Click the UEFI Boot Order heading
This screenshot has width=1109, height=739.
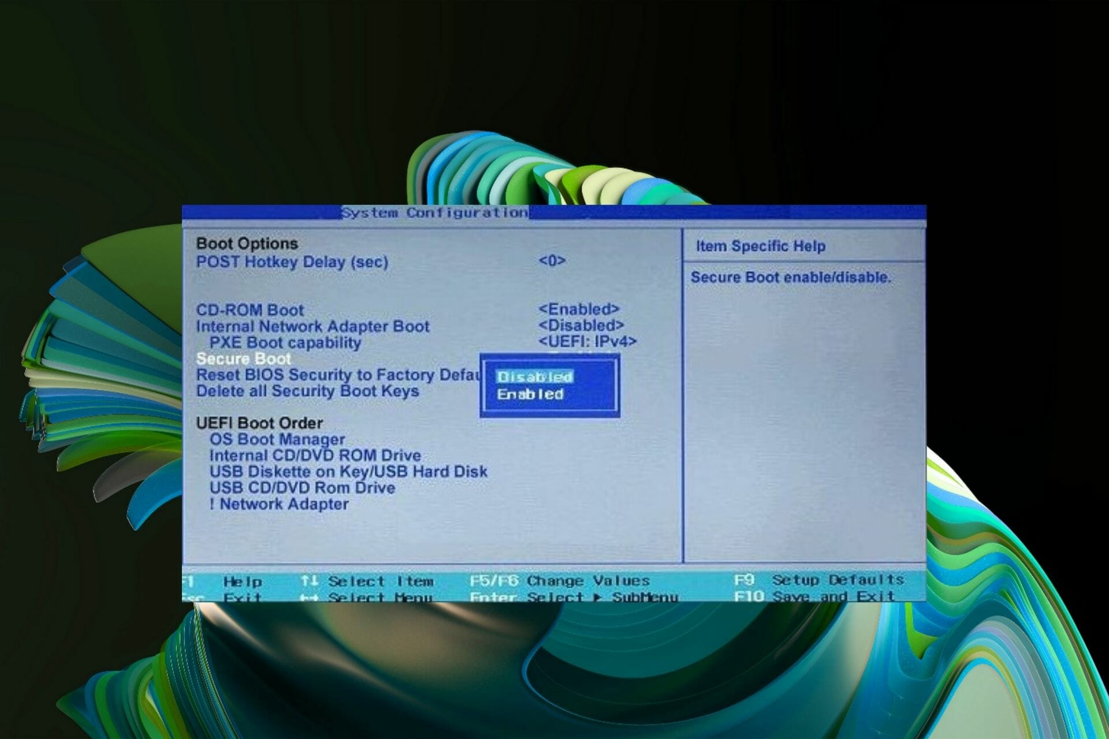(x=259, y=423)
